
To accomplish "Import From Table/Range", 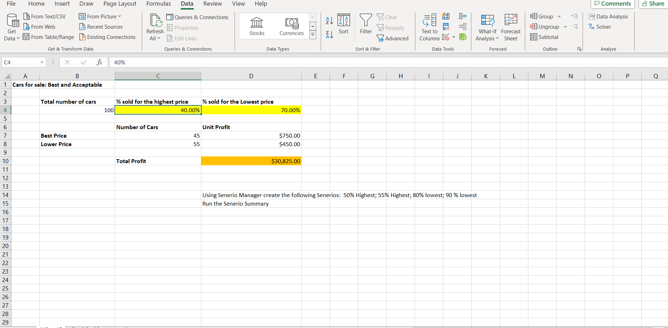I will click(x=49, y=37).
